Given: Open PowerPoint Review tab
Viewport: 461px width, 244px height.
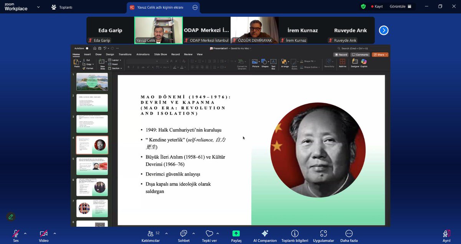Looking at the screenshot, I should [x=188, y=54].
